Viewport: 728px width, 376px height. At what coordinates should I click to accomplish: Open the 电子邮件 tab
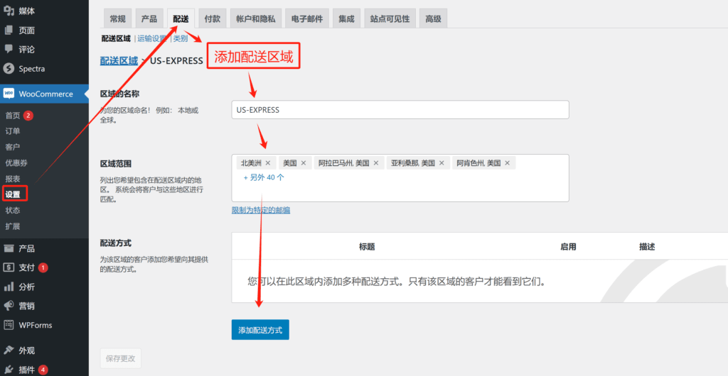coord(307,18)
